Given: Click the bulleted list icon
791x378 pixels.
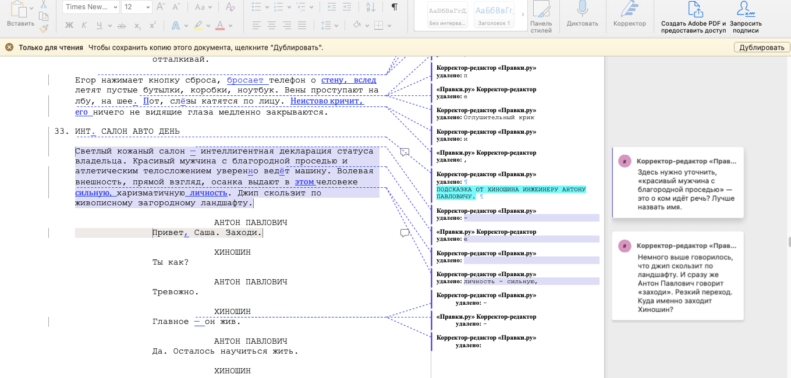Looking at the screenshot, I should pos(257,7).
